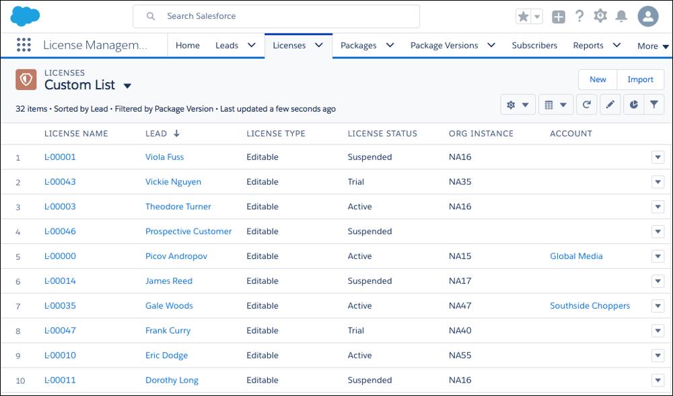
Task: Open the Setup gear icon
Action: coord(600,16)
